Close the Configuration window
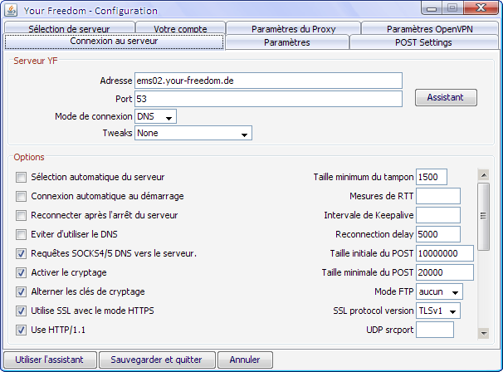 point(481,8)
